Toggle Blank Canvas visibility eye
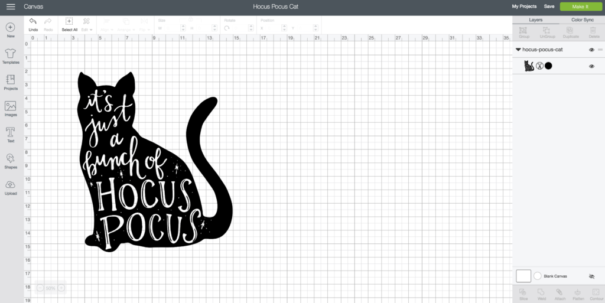605x303 pixels. coord(592,276)
